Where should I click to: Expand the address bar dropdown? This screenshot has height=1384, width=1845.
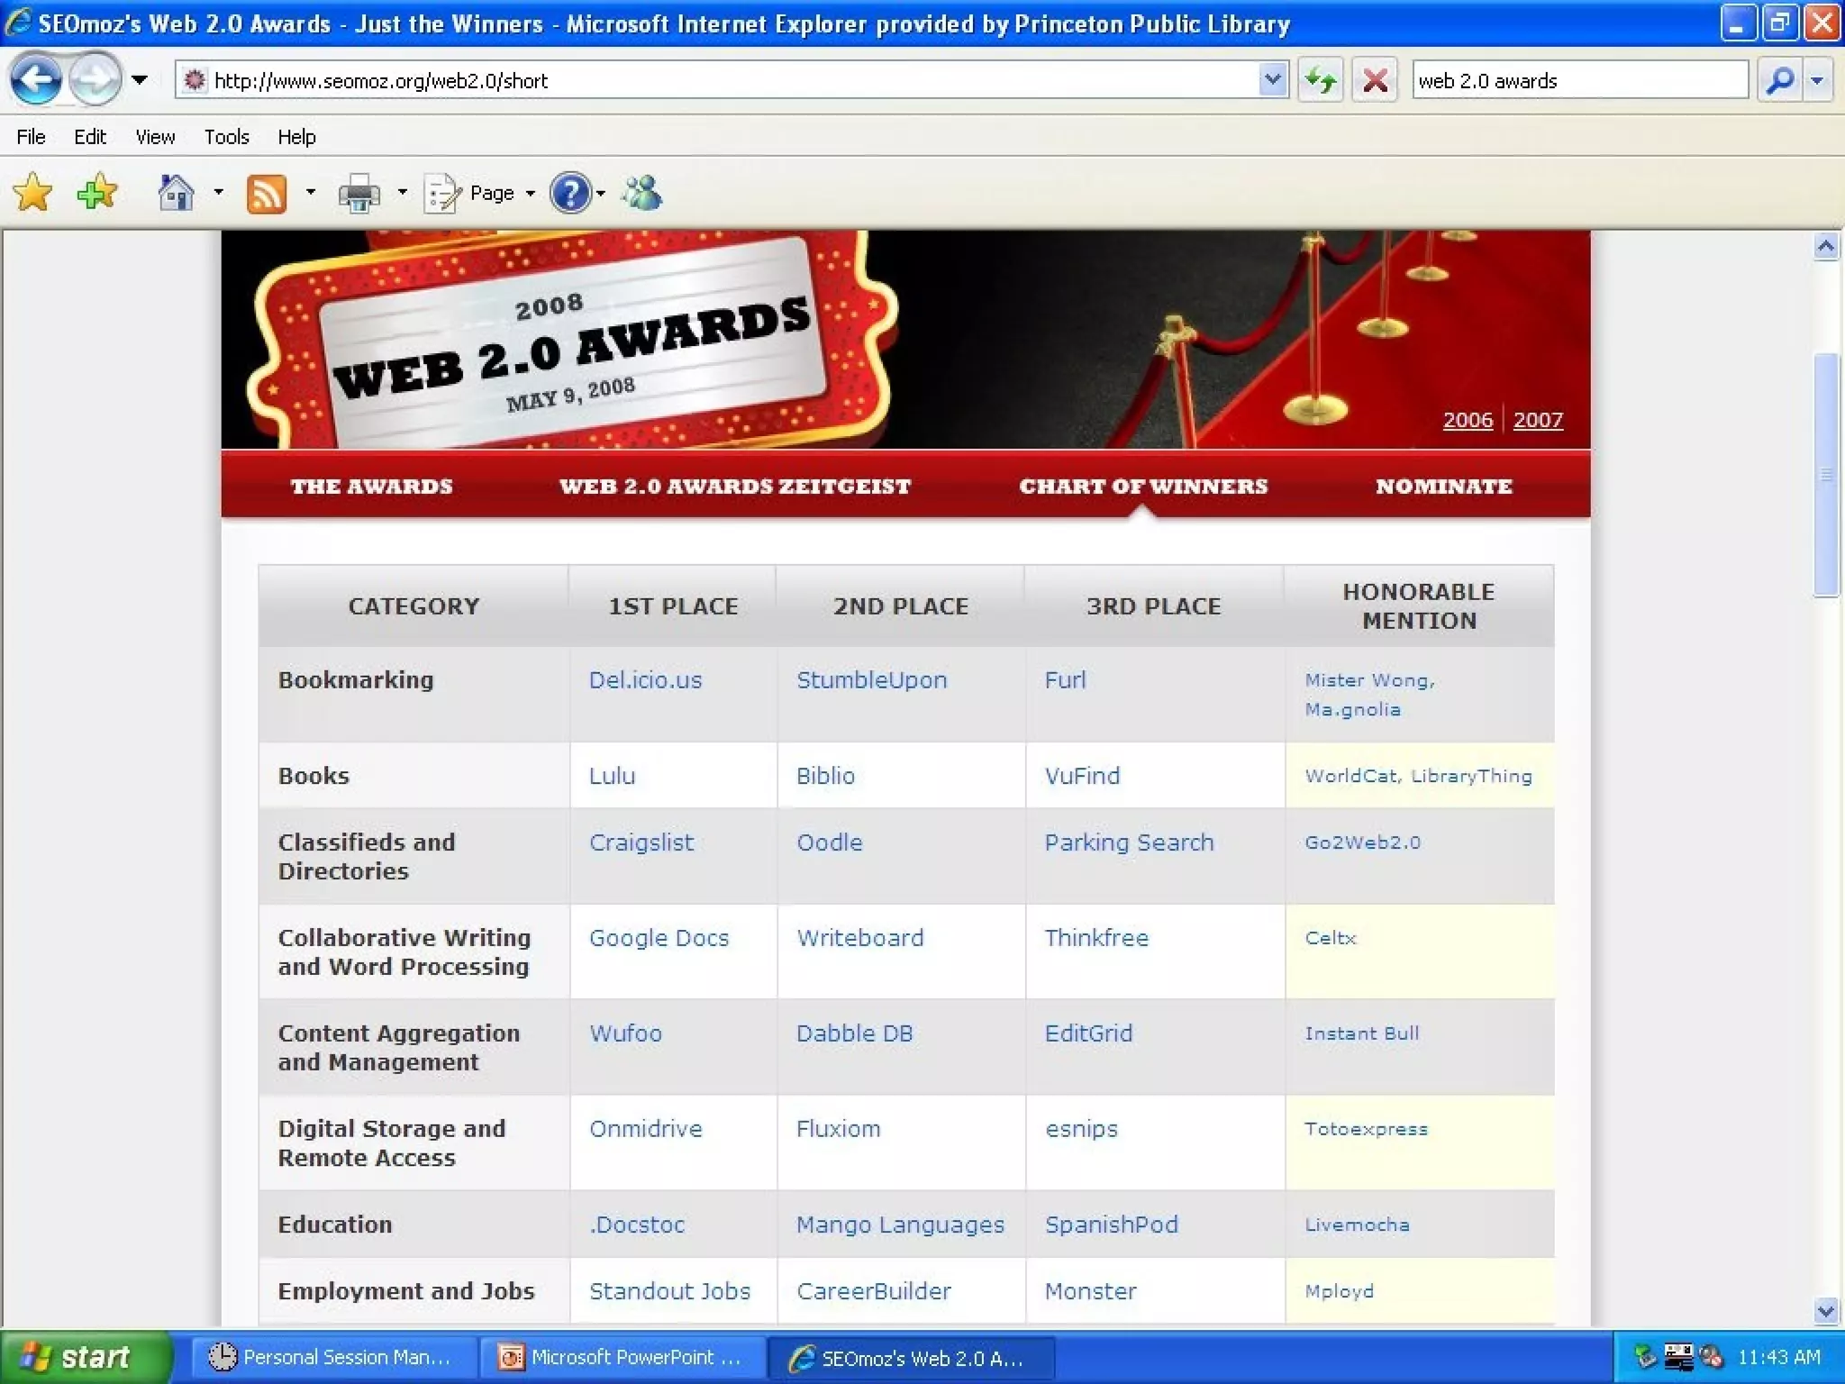tap(1272, 80)
